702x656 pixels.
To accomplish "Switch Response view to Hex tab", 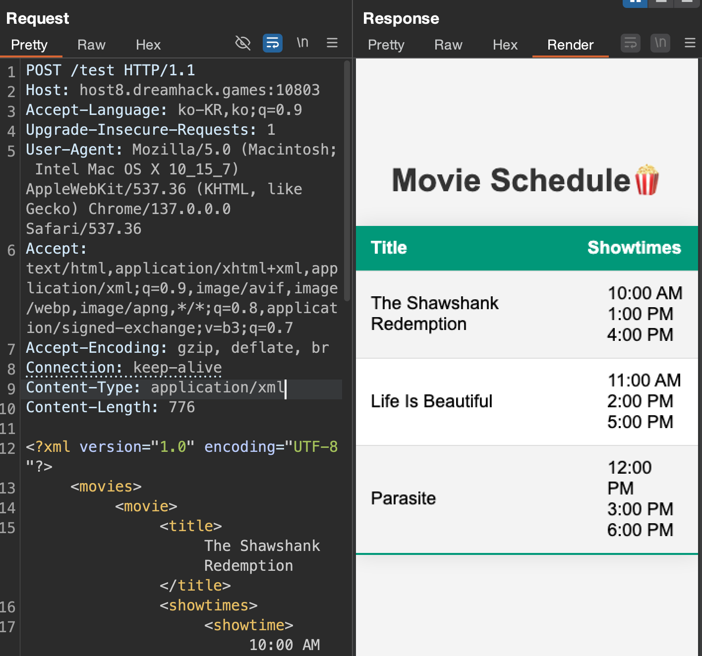I will coord(505,45).
